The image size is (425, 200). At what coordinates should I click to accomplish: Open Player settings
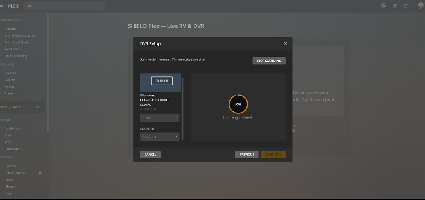pos(9,93)
